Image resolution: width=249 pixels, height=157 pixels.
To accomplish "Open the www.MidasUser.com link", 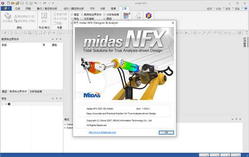I will point(102,132).
